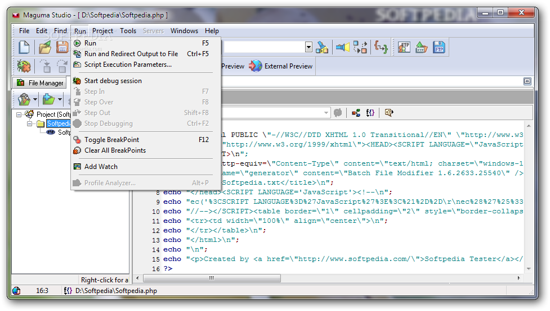Image resolution: width=550 pixels, height=311 pixels.
Task: Save file using the orange floppy disk icon
Action: (x=63, y=47)
